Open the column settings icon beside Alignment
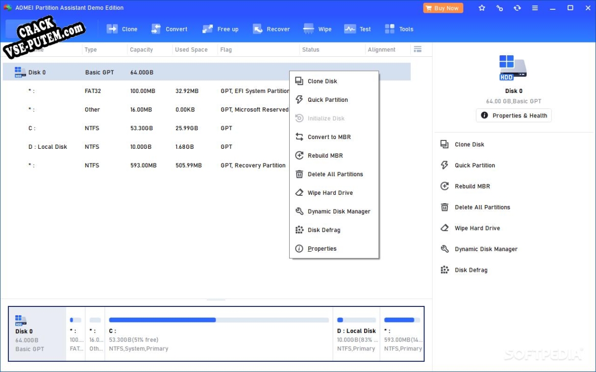 tap(418, 49)
